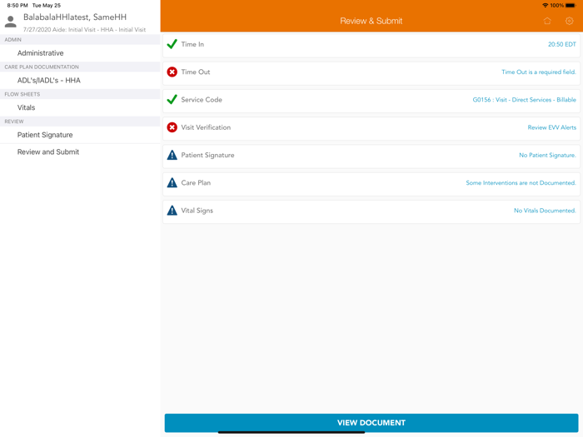The image size is (583, 437).
Task: Click the 'Review & Submit' header title
Action: (x=371, y=21)
